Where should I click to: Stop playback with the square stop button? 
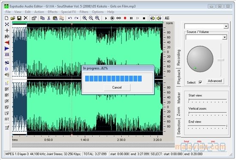pyautogui.click(x=144, y=18)
